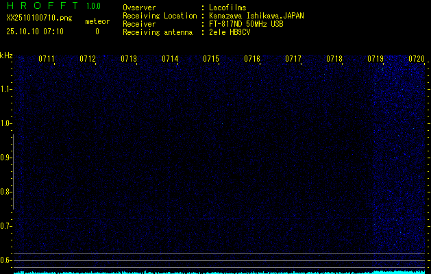The width and height of the screenshot is (431, 274).
Task: Click the kHz unit label
Action: click(6, 55)
